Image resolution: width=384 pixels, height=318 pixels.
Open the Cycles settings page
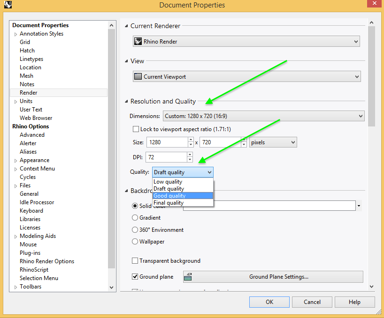pos(28,177)
